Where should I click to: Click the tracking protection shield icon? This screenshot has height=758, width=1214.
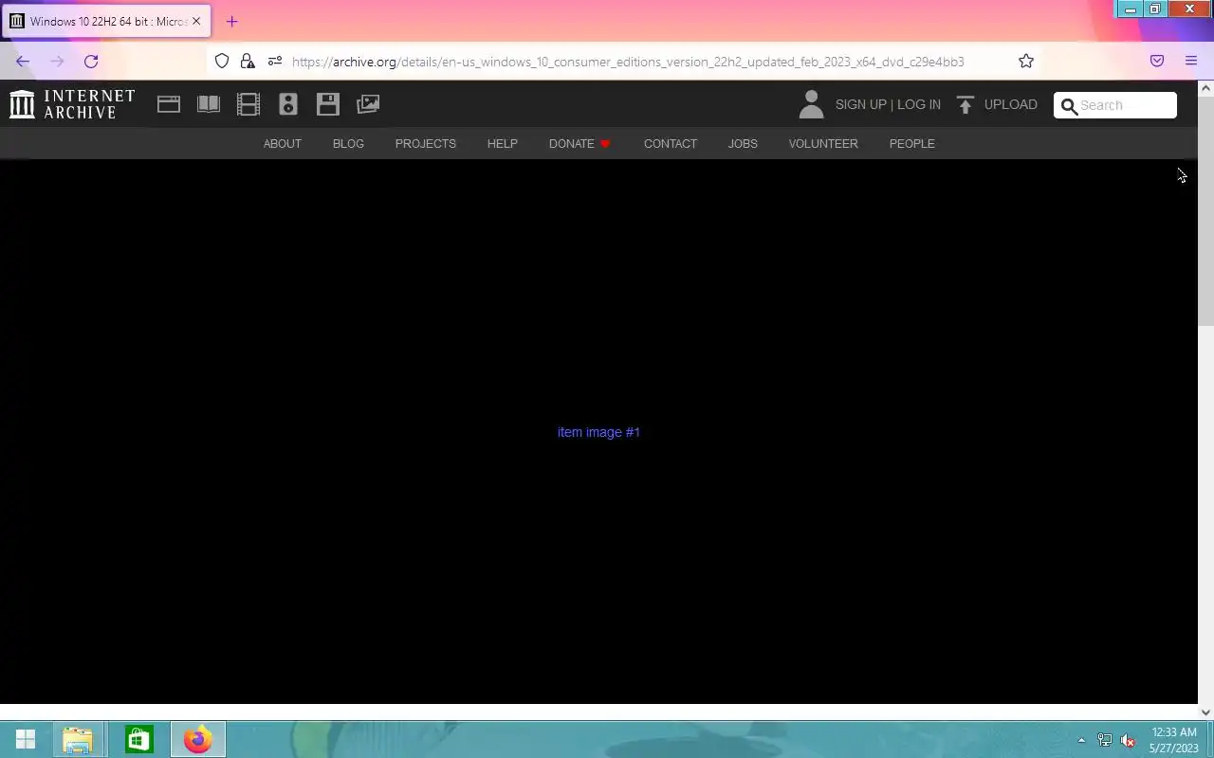pos(222,61)
